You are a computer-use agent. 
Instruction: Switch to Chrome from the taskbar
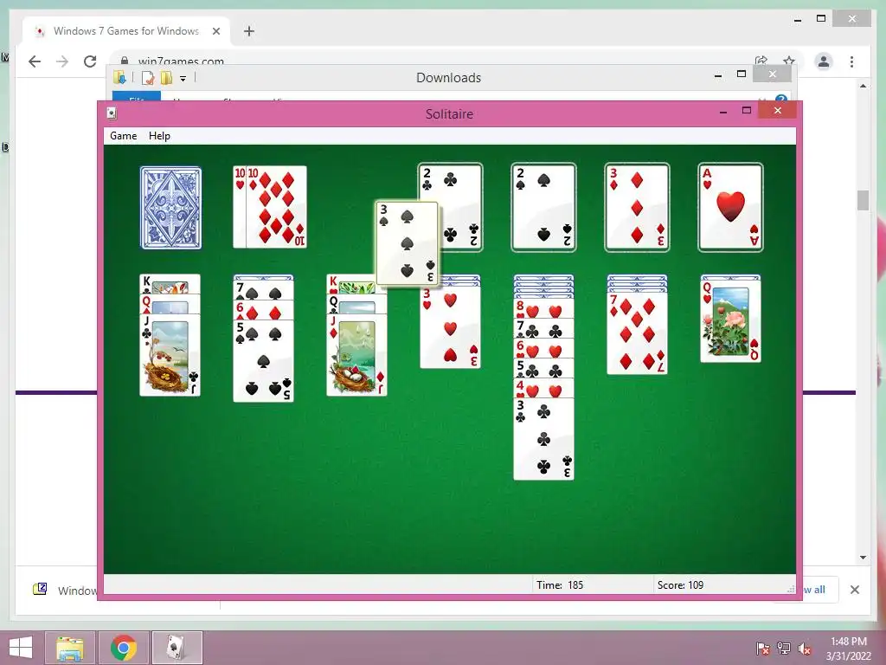click(x=123, y=648)
